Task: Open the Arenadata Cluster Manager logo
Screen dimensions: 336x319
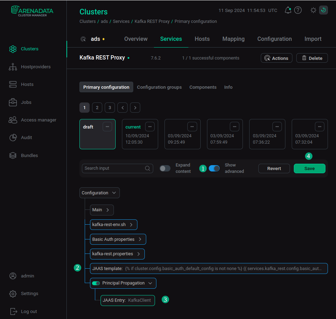Action: (x=32, y=11)
